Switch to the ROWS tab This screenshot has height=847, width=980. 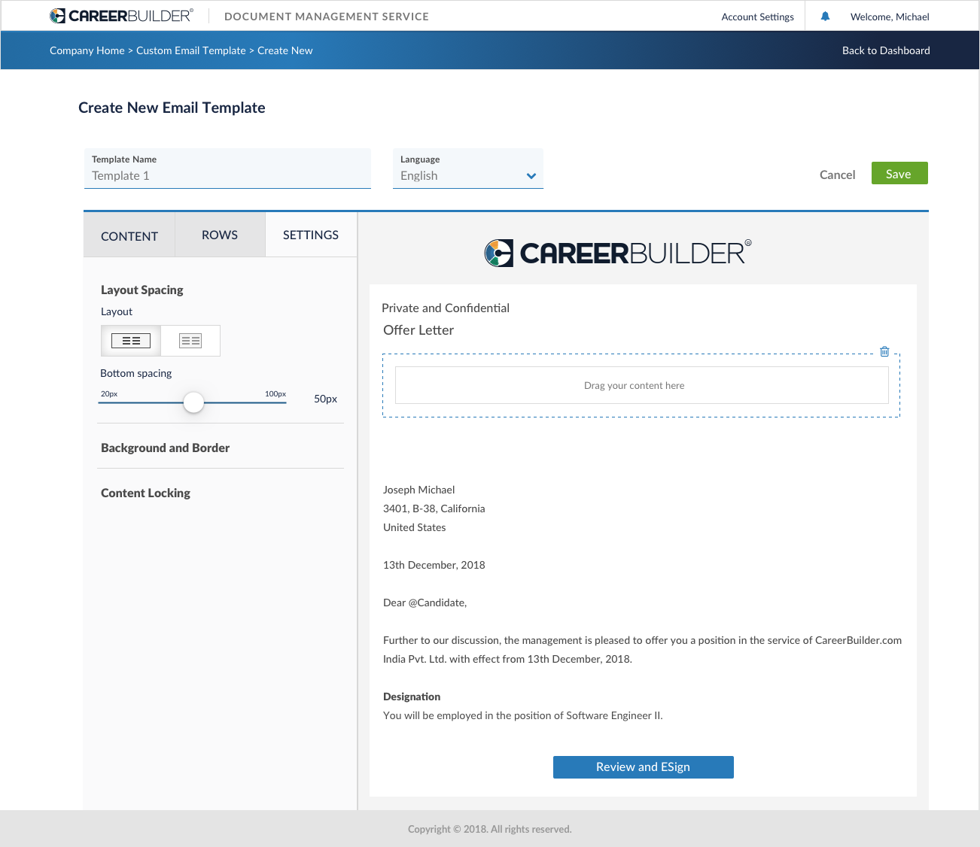coord(220,235)
